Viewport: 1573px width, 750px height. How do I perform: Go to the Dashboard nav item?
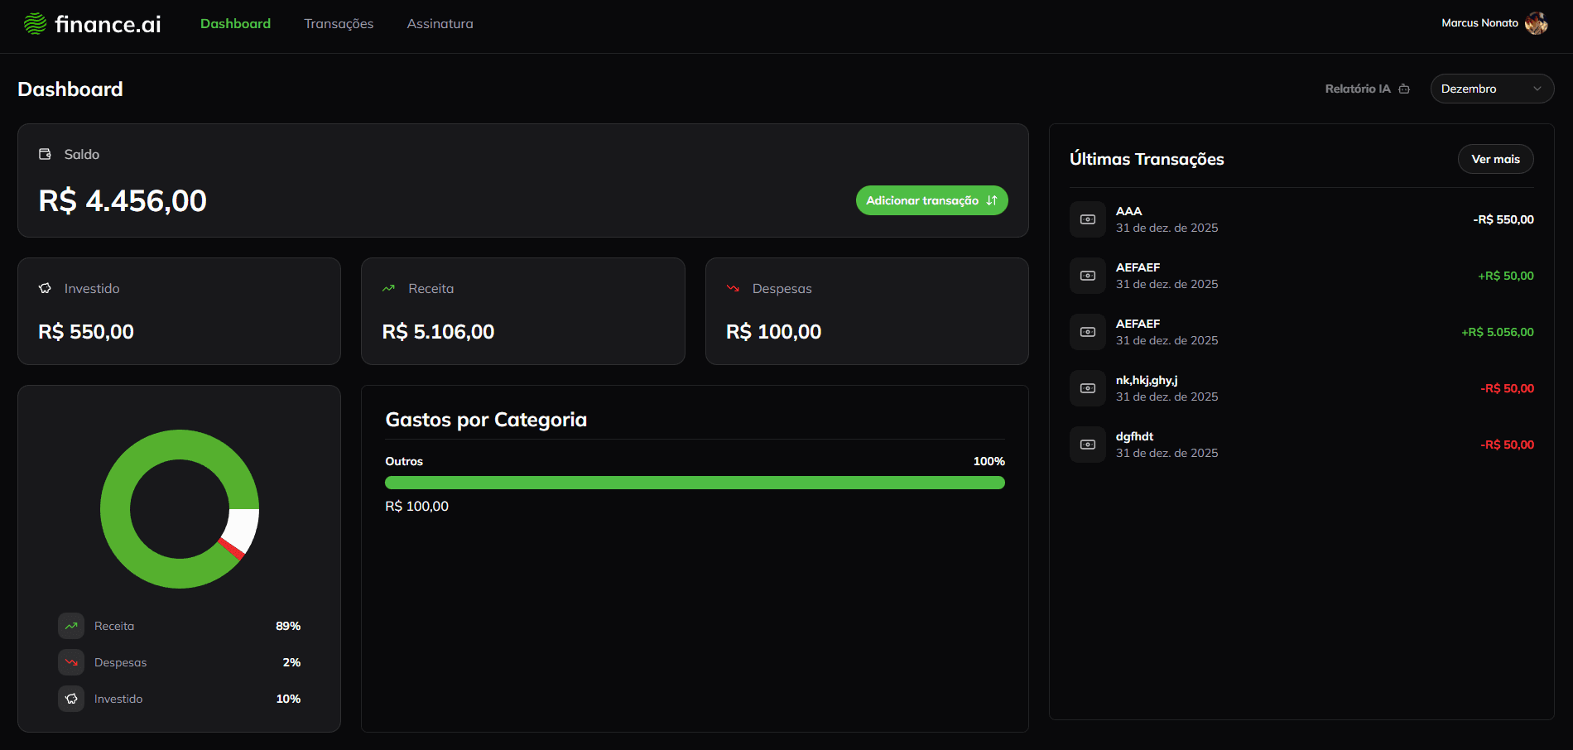[x=235, y=24]
